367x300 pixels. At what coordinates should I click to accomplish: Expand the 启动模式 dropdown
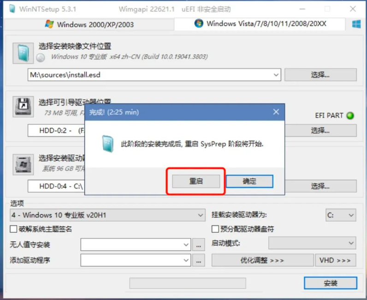(x=312, y=243)
